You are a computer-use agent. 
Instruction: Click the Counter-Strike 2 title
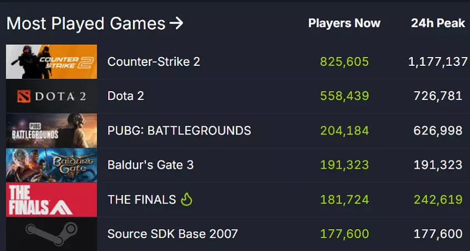click(154, 61)
